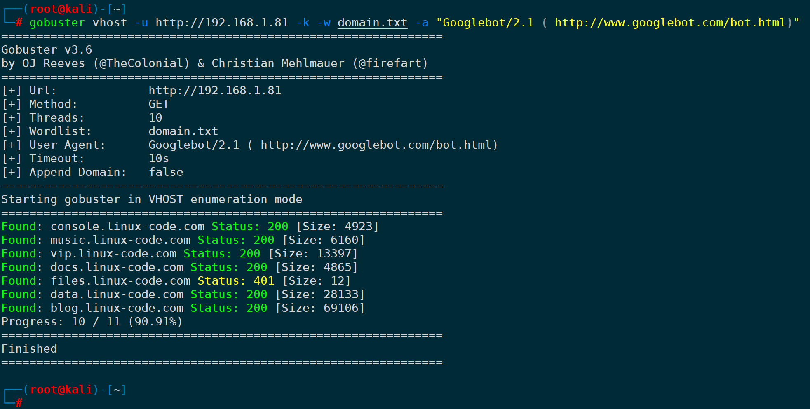
Task: Click the -k flag in command
Action: [303, 23]
